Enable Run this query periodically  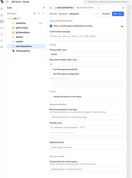51,69
